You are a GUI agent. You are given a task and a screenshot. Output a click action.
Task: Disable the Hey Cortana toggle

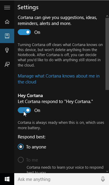click(x=24, y=110)
